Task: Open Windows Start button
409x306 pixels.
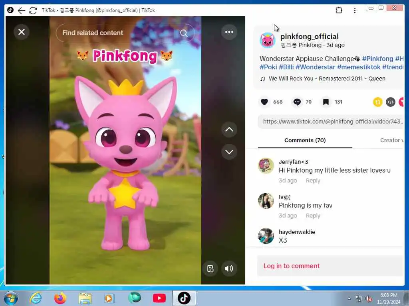Action: point(11,298)
